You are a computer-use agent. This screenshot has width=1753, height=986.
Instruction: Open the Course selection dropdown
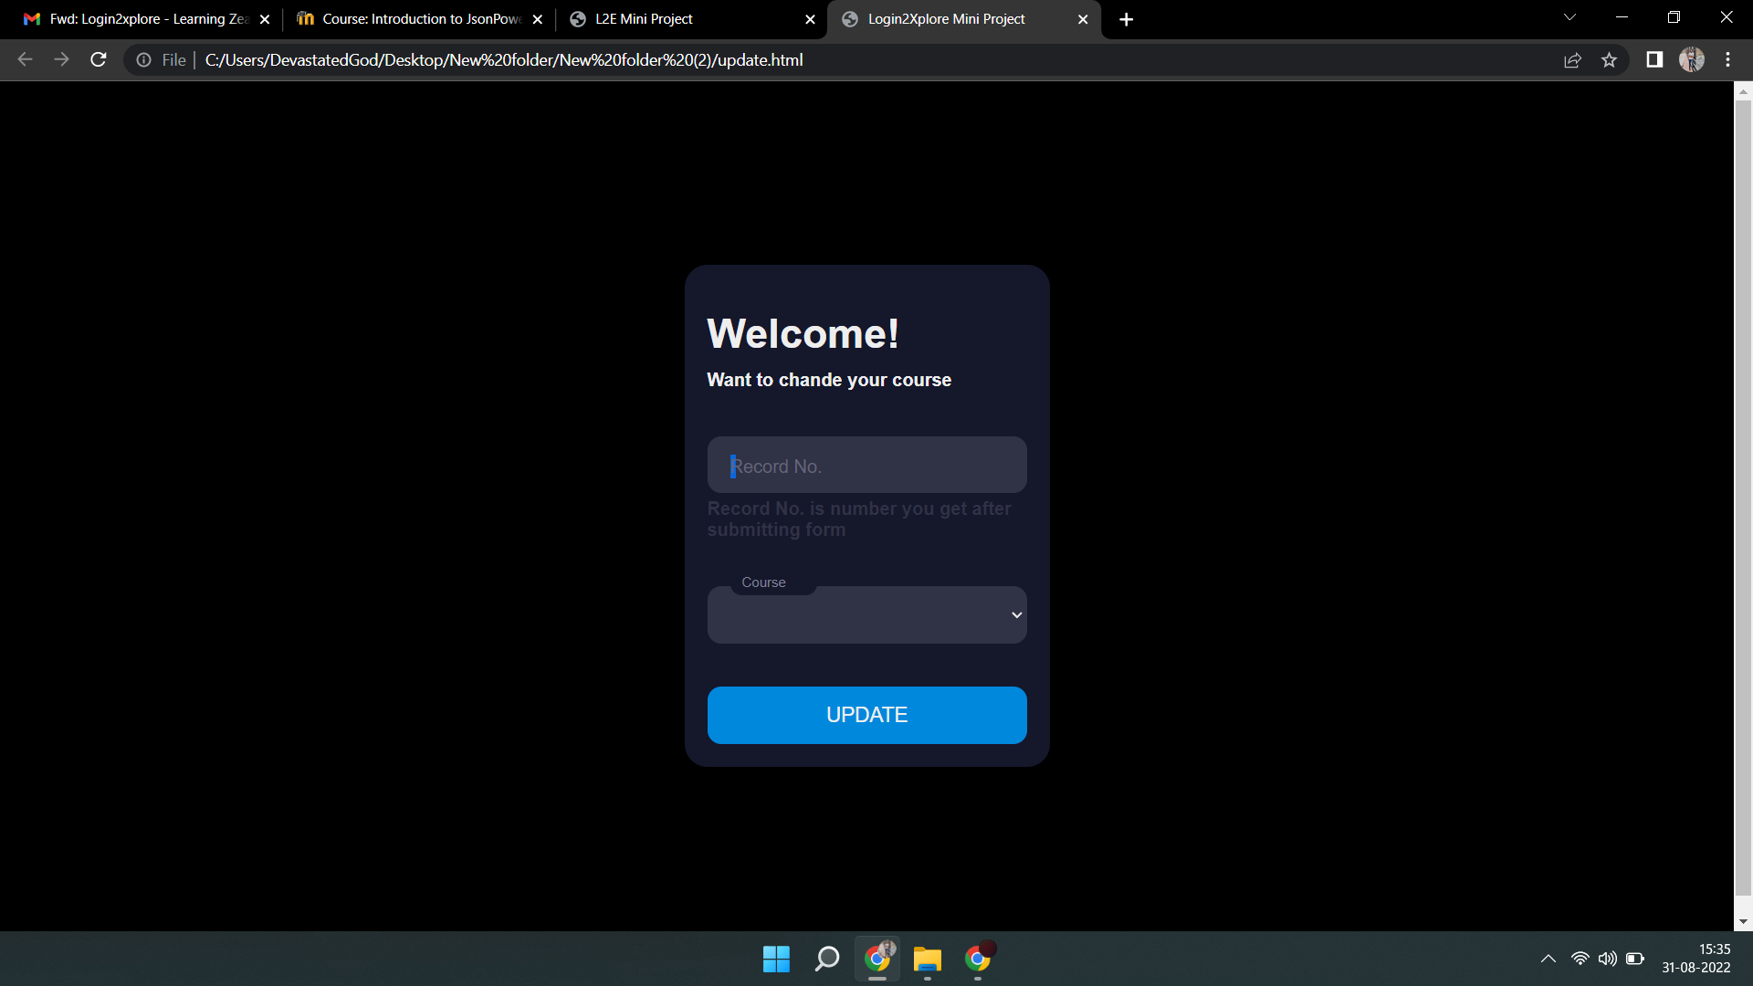click(x=866, y=614)
